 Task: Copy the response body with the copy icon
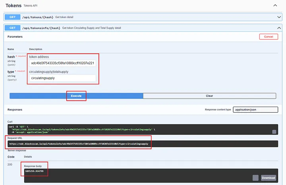(x=255, y=178)
